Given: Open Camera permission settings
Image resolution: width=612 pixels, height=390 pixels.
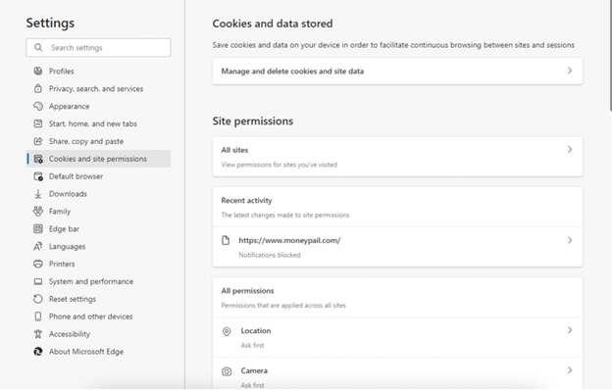Looking at the screenshot, I should pos(397,373).
